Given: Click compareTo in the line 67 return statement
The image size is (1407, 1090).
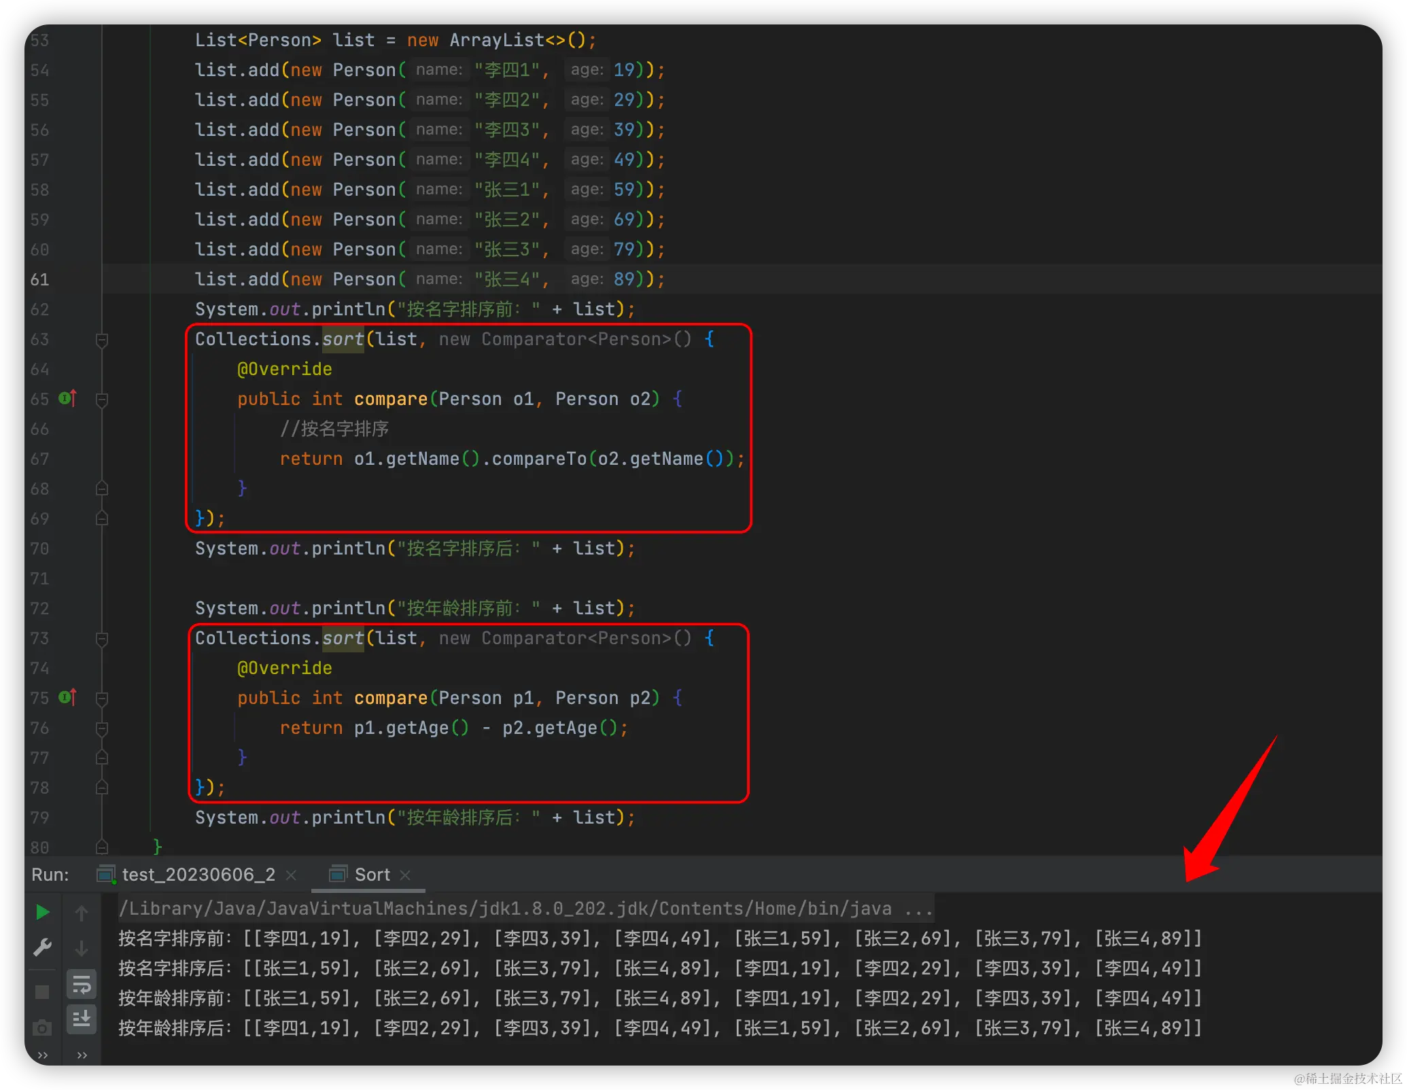Looking at the screenshot, I should [x=539, y=459].
